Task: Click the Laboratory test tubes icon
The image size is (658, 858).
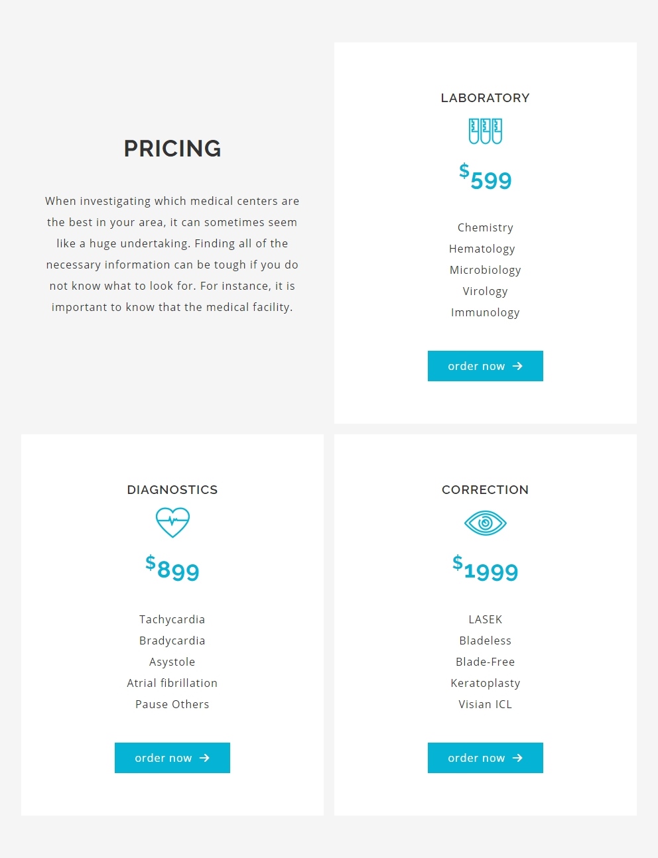Action: click(485, 131)
